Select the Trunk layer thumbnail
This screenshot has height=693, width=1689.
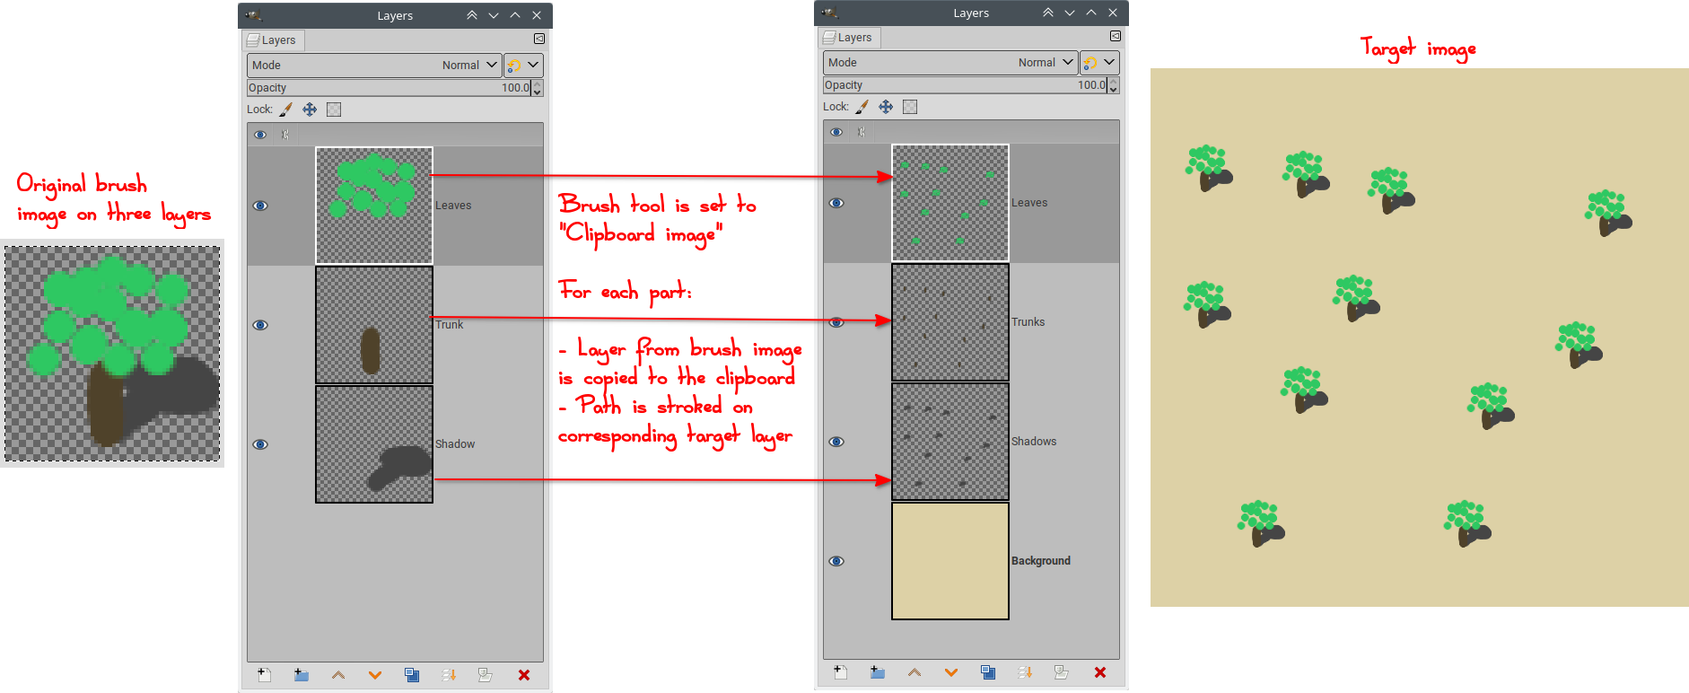tap(374, 325)
